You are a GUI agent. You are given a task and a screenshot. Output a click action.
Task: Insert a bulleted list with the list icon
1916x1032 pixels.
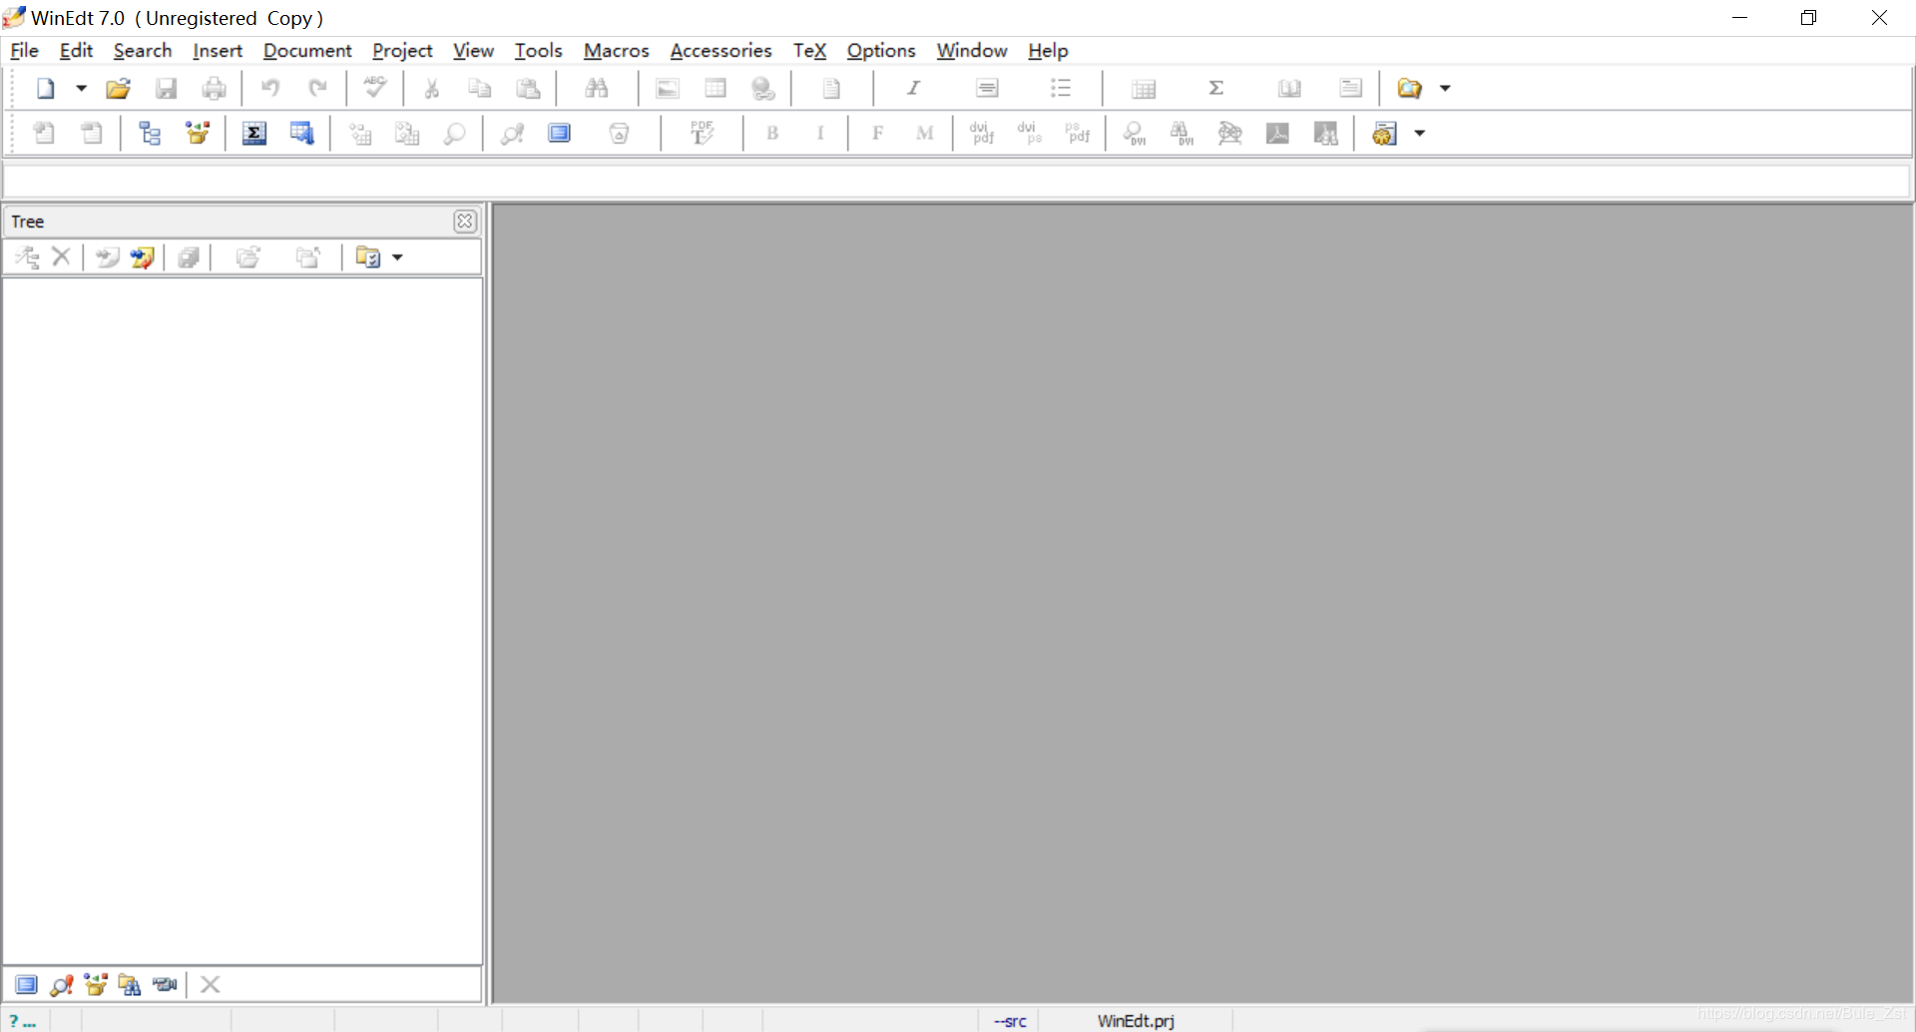click(1061, 89)
